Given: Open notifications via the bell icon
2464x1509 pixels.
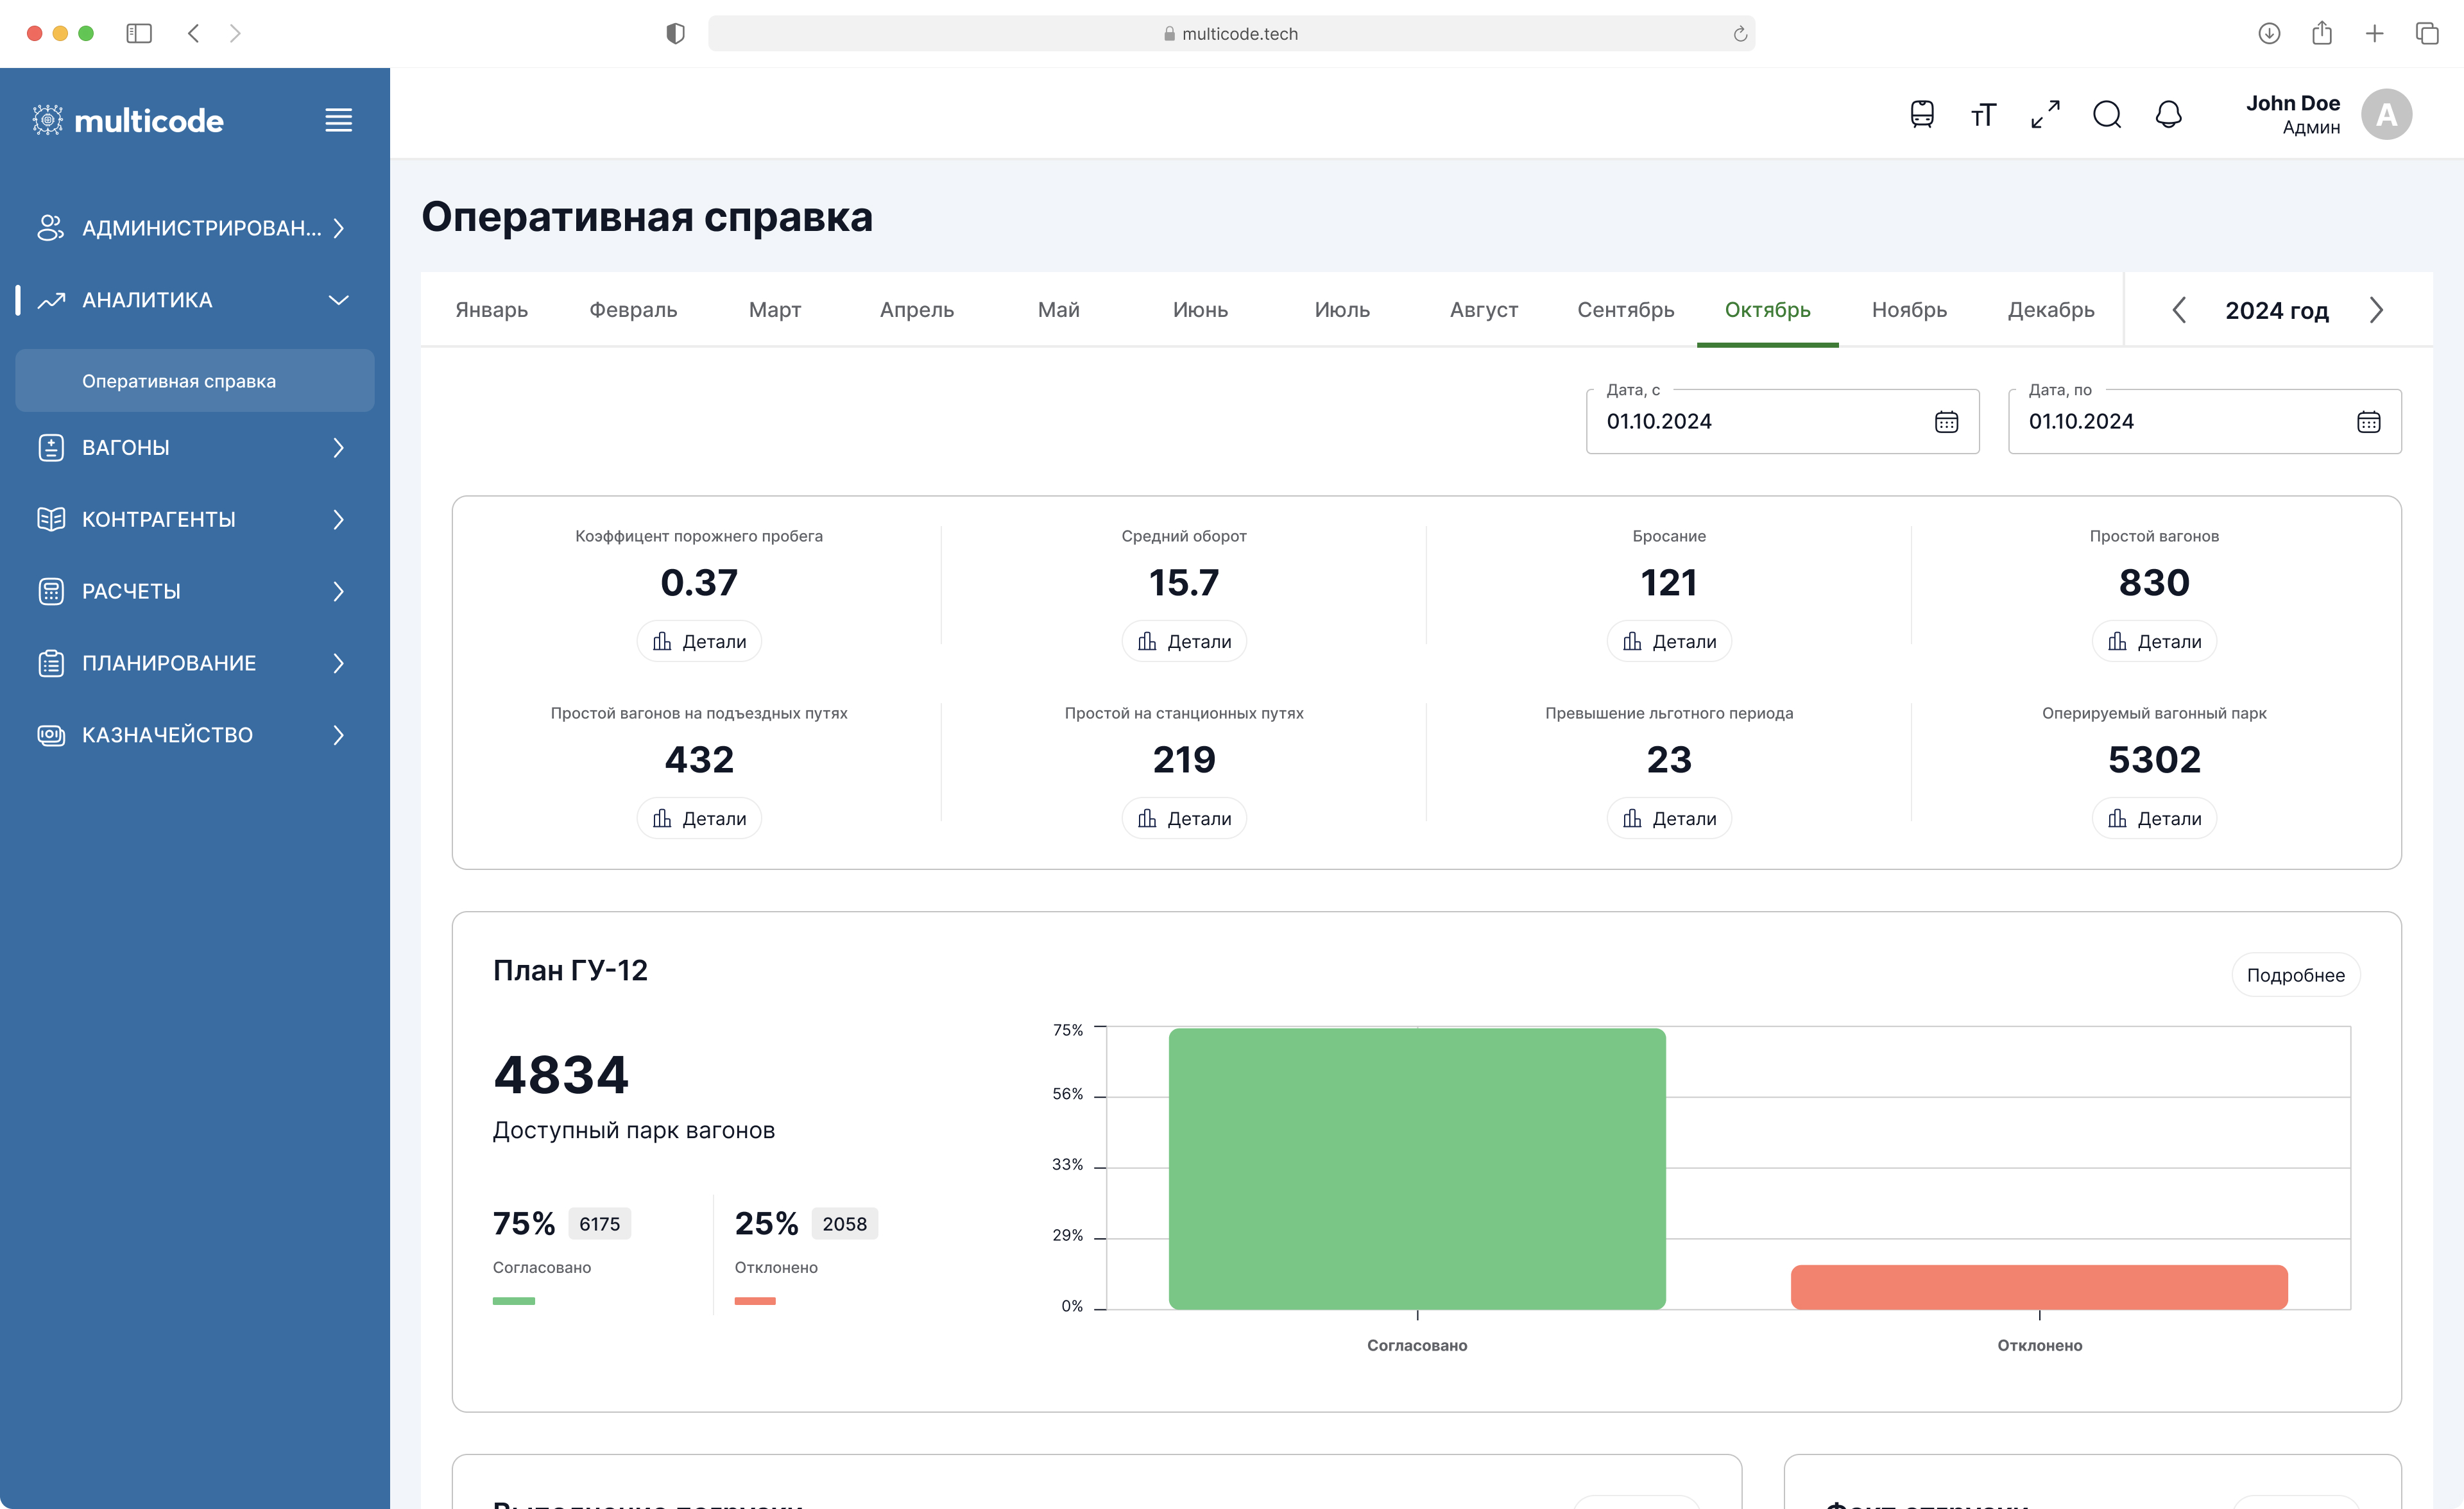Looking at the screenshot, I should pos(2168,114).
